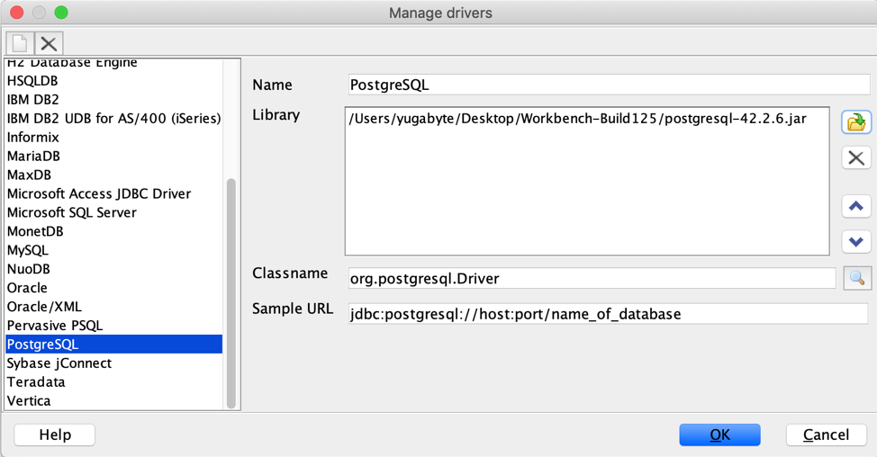
Task: Select Oracle in the driver list
Action: [27, 288]
